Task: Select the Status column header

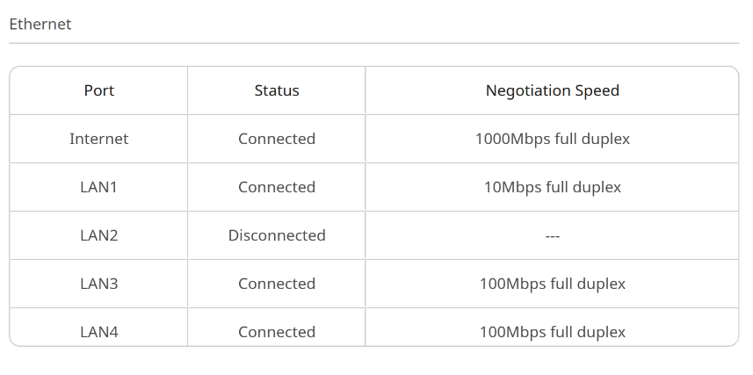Action: 277,90
